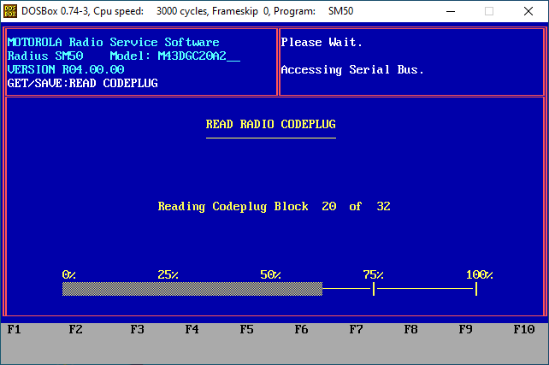Close the DOSBox window
Viewport: 549px width, 365px height.
pos(528,11)
